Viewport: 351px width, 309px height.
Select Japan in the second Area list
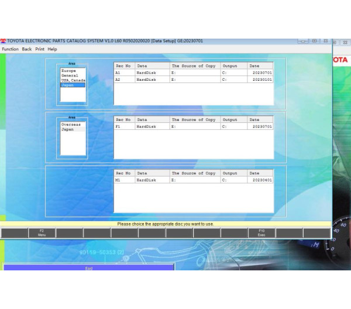coord(68,129)
